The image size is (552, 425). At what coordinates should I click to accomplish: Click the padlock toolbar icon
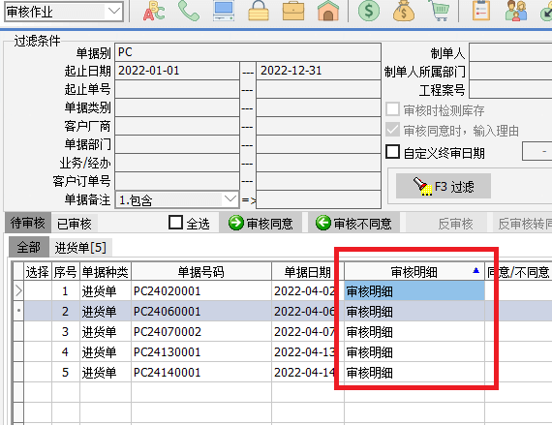click(259, 11)
